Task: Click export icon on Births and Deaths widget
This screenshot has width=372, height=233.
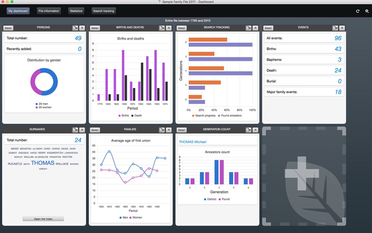Action: (x=162, y=28)
